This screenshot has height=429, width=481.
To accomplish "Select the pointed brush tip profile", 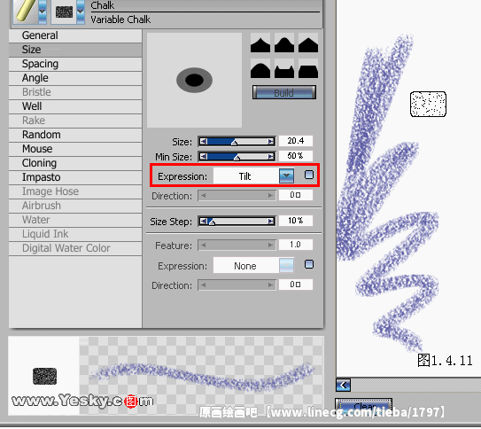I will (260, 43).
